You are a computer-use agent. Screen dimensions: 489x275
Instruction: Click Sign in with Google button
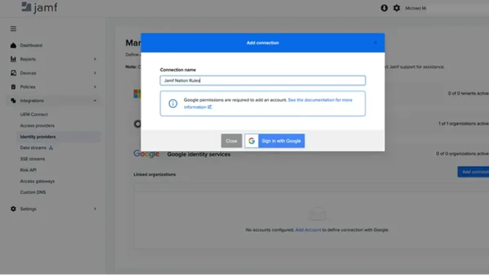(275, 141)
